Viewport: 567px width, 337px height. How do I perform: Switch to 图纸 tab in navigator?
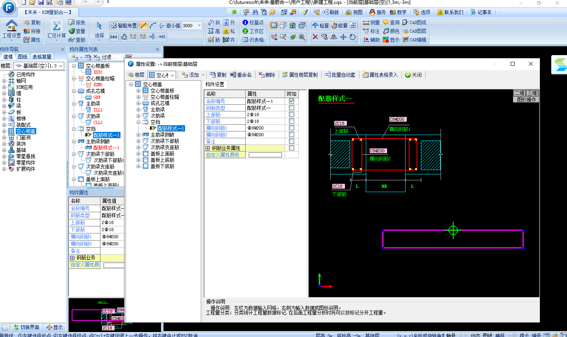(x=23, y=57)
